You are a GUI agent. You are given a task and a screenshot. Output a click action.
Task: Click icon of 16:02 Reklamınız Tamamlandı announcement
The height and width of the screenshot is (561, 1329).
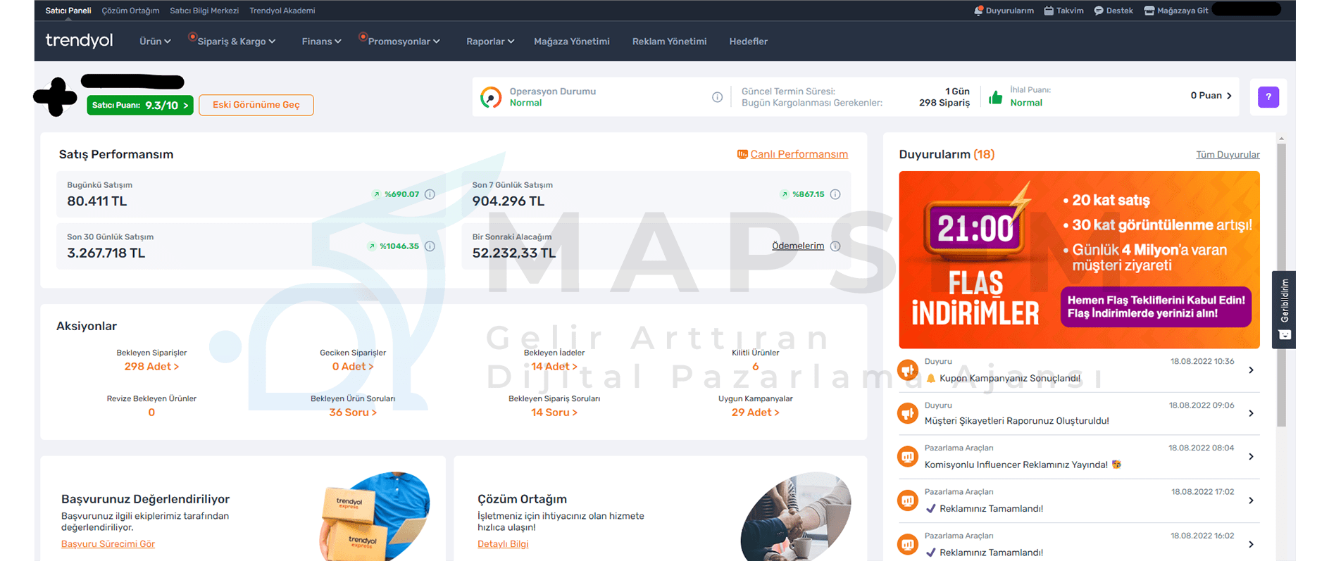908,544
